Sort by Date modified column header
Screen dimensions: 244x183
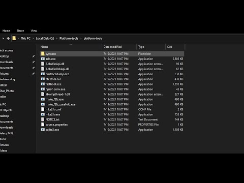[x=112, y=47]
